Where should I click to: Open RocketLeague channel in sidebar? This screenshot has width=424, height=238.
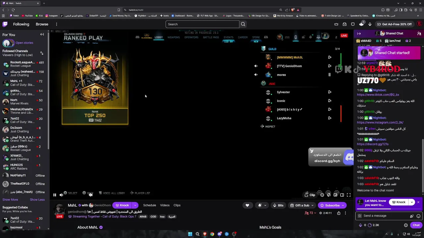24,64
